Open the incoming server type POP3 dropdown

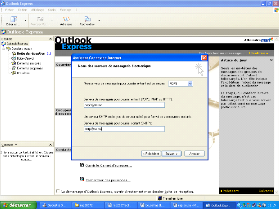pyautogui.click(x=190, y=83)
